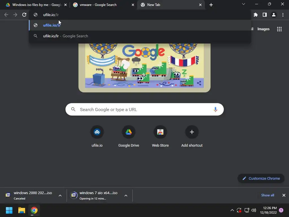Close the downloads bar
The height and width of the screenshot is (217, 289).
284,195
